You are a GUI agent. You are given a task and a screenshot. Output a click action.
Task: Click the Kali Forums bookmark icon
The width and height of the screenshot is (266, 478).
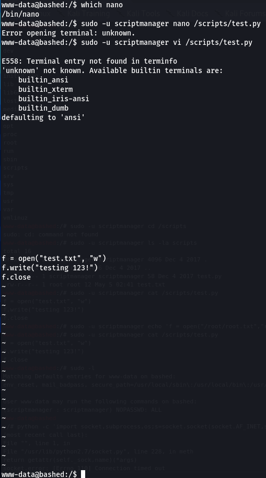click(219, 14)
